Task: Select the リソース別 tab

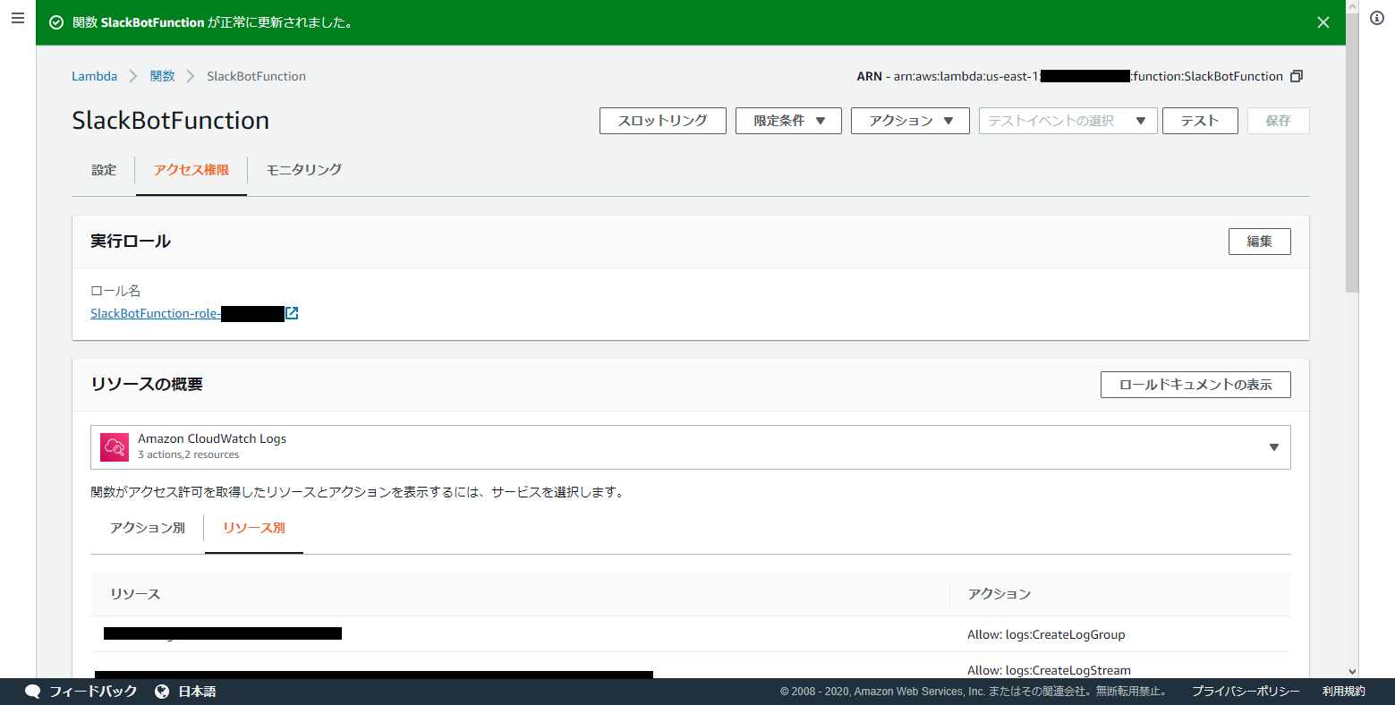Action: 254,528
